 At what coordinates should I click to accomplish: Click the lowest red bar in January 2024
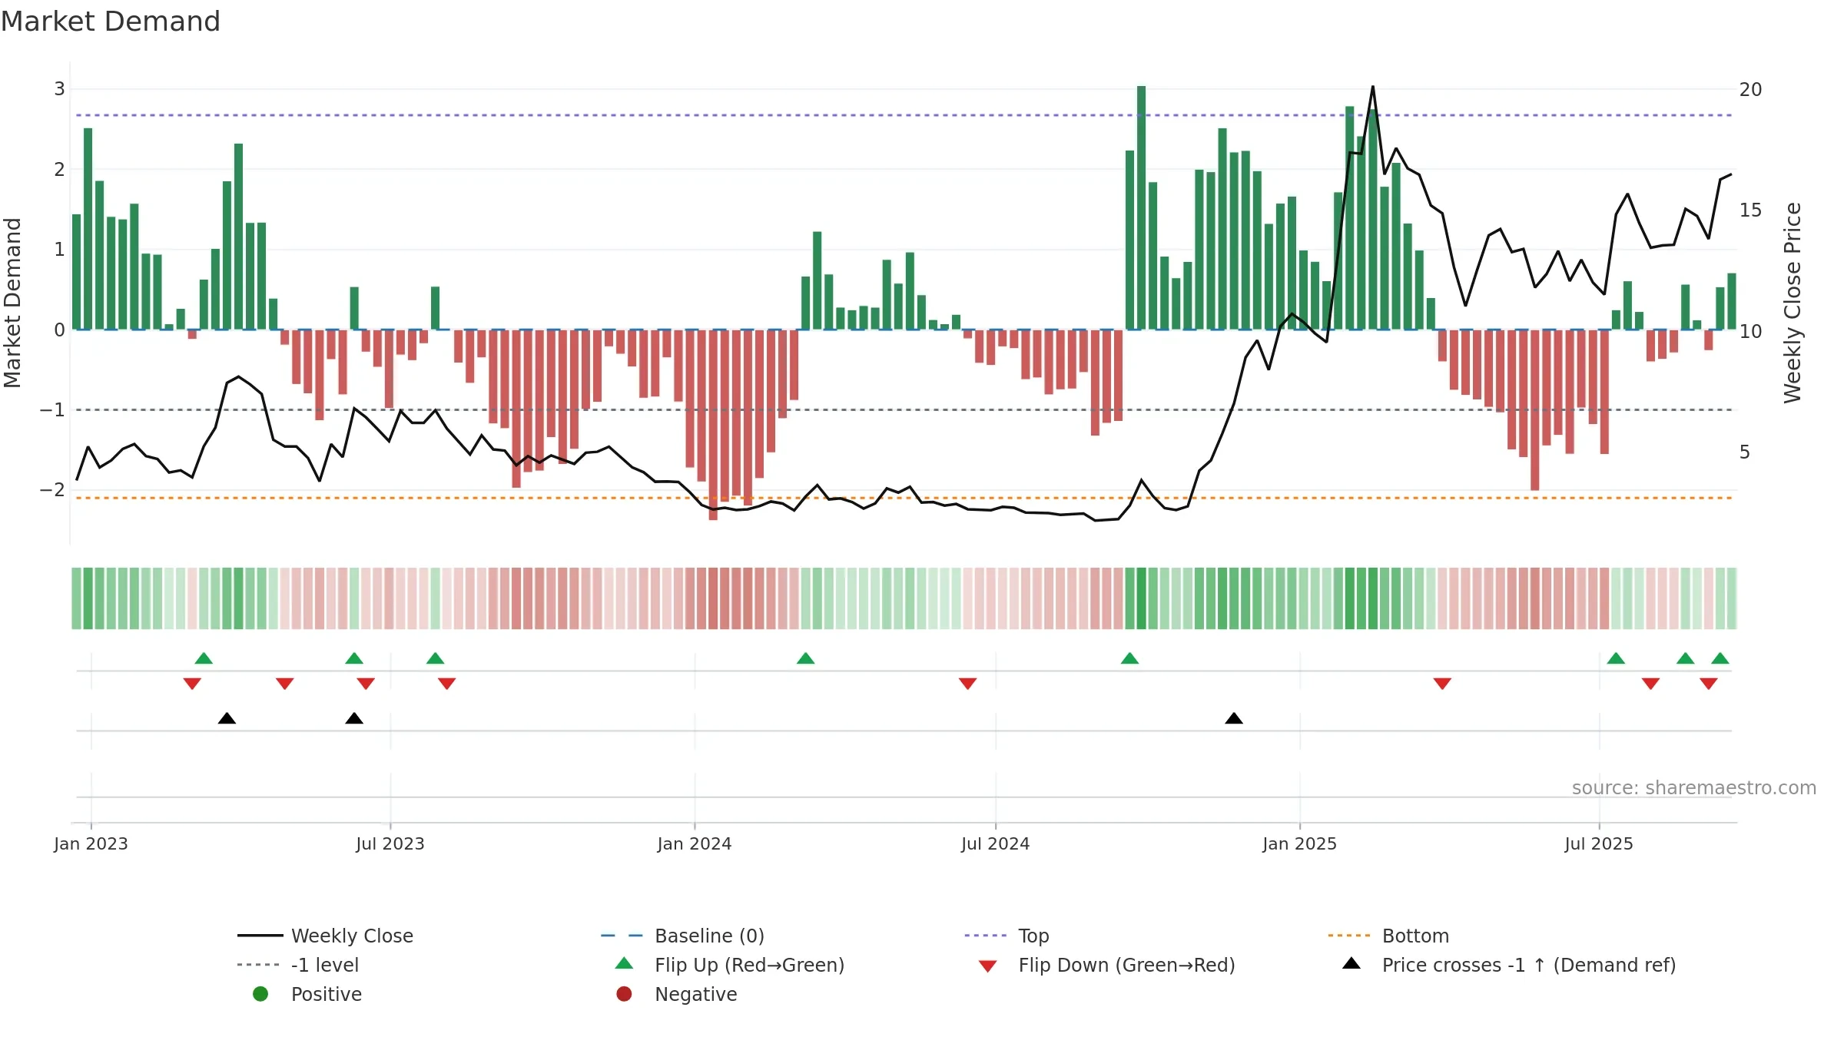pos(713,425)
